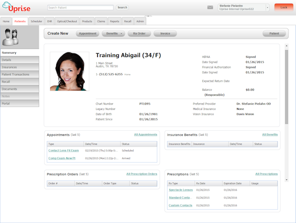296x223 pixels.
Task: Create a new Patient
Action: (274, 34)
